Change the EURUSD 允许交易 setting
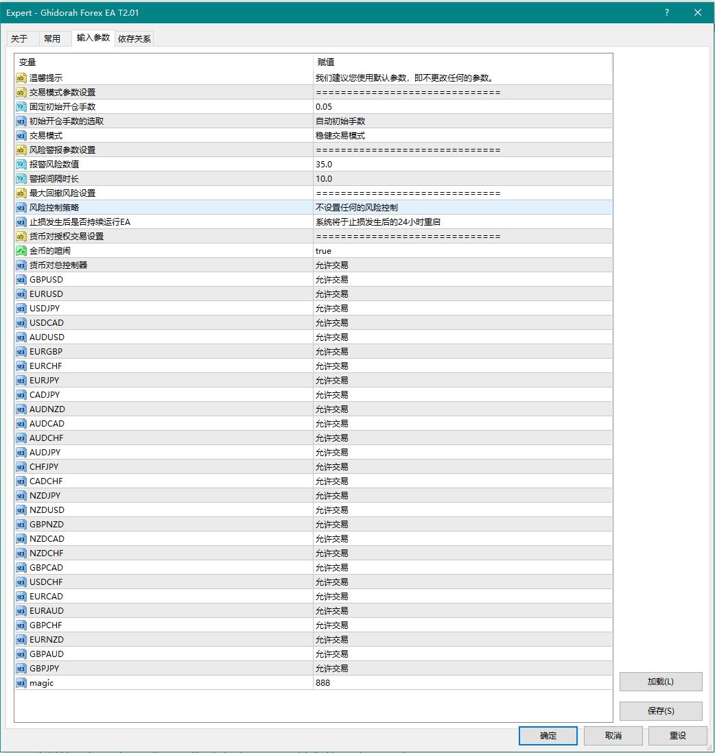The height and width of the screenshot is (753, 715). click(332, 294)
